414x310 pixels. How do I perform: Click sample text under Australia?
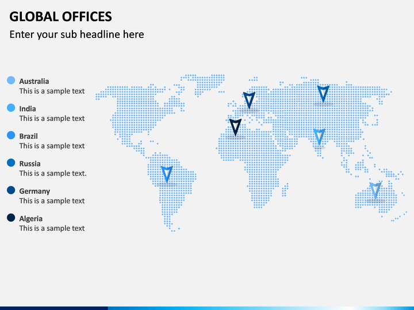pos(52,91)
